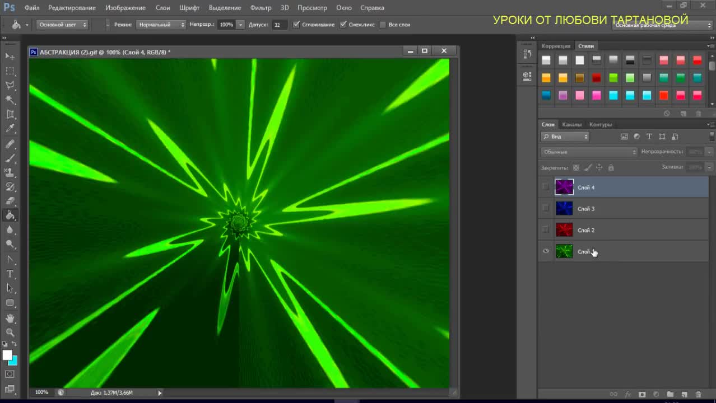Create a new layer group folder
This screenshot has height=403, width=716.
(x=670, y=395)
